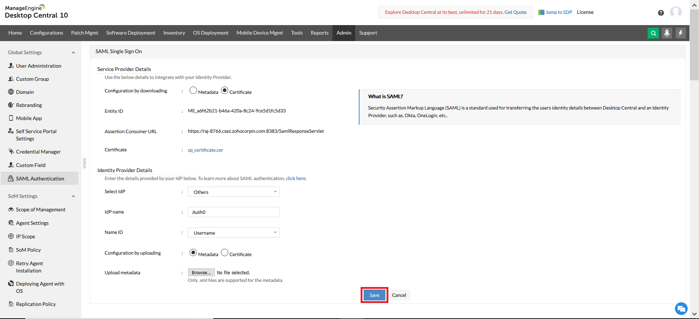This screenshot has height=319, width=699.
Task: Open the Name ID dropdown
Action: [x=234, y=232]
